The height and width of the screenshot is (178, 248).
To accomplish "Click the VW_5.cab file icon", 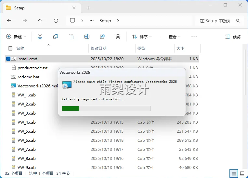I will 14,131.
